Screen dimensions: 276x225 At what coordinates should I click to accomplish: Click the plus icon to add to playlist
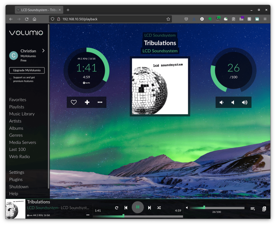tap(87, 102)
